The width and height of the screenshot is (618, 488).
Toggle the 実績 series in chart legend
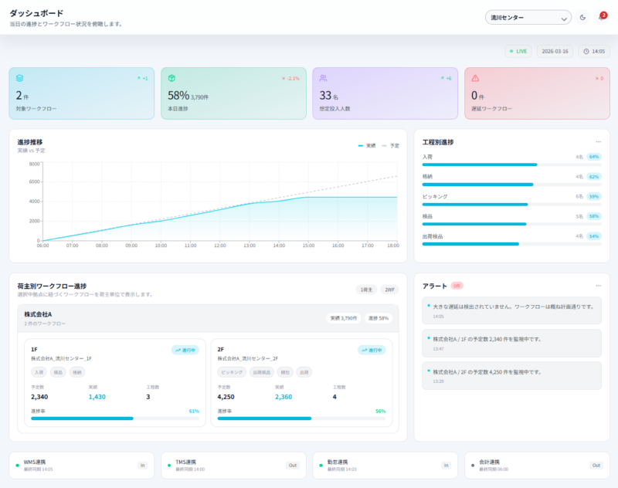[366, 146]
